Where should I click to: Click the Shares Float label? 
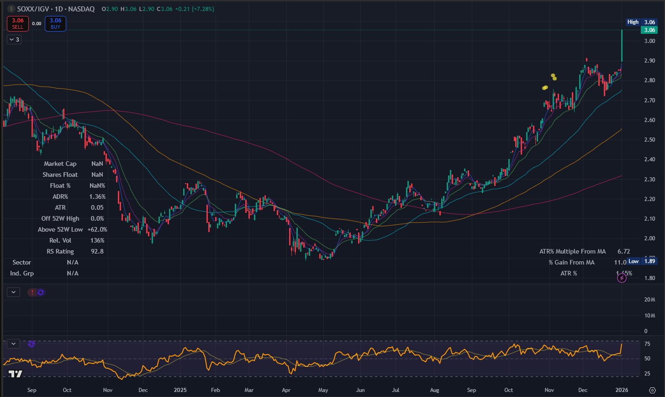point(60,175)
